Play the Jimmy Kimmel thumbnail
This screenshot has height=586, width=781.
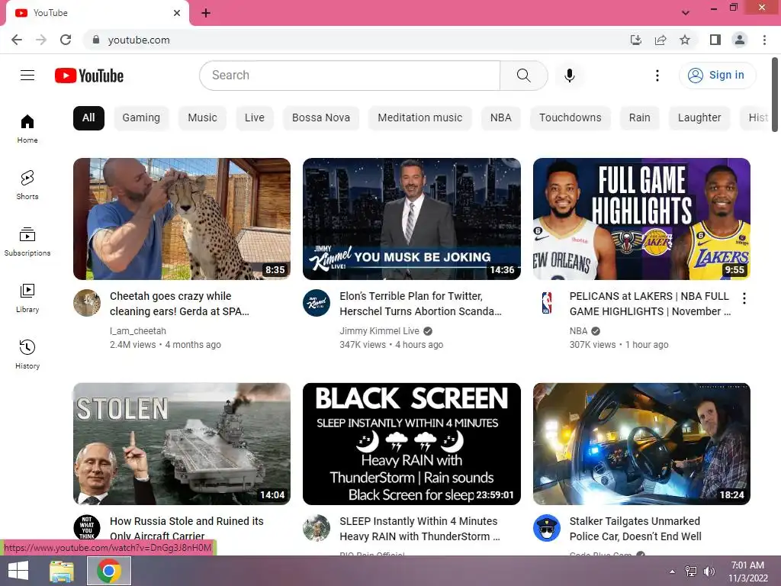point(411,219)
